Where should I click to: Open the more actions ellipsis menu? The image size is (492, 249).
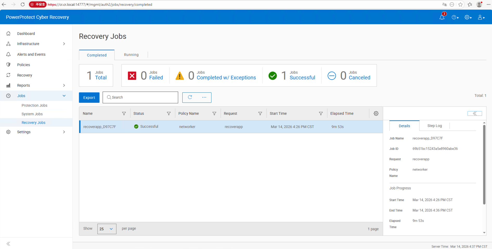point(204,97)
